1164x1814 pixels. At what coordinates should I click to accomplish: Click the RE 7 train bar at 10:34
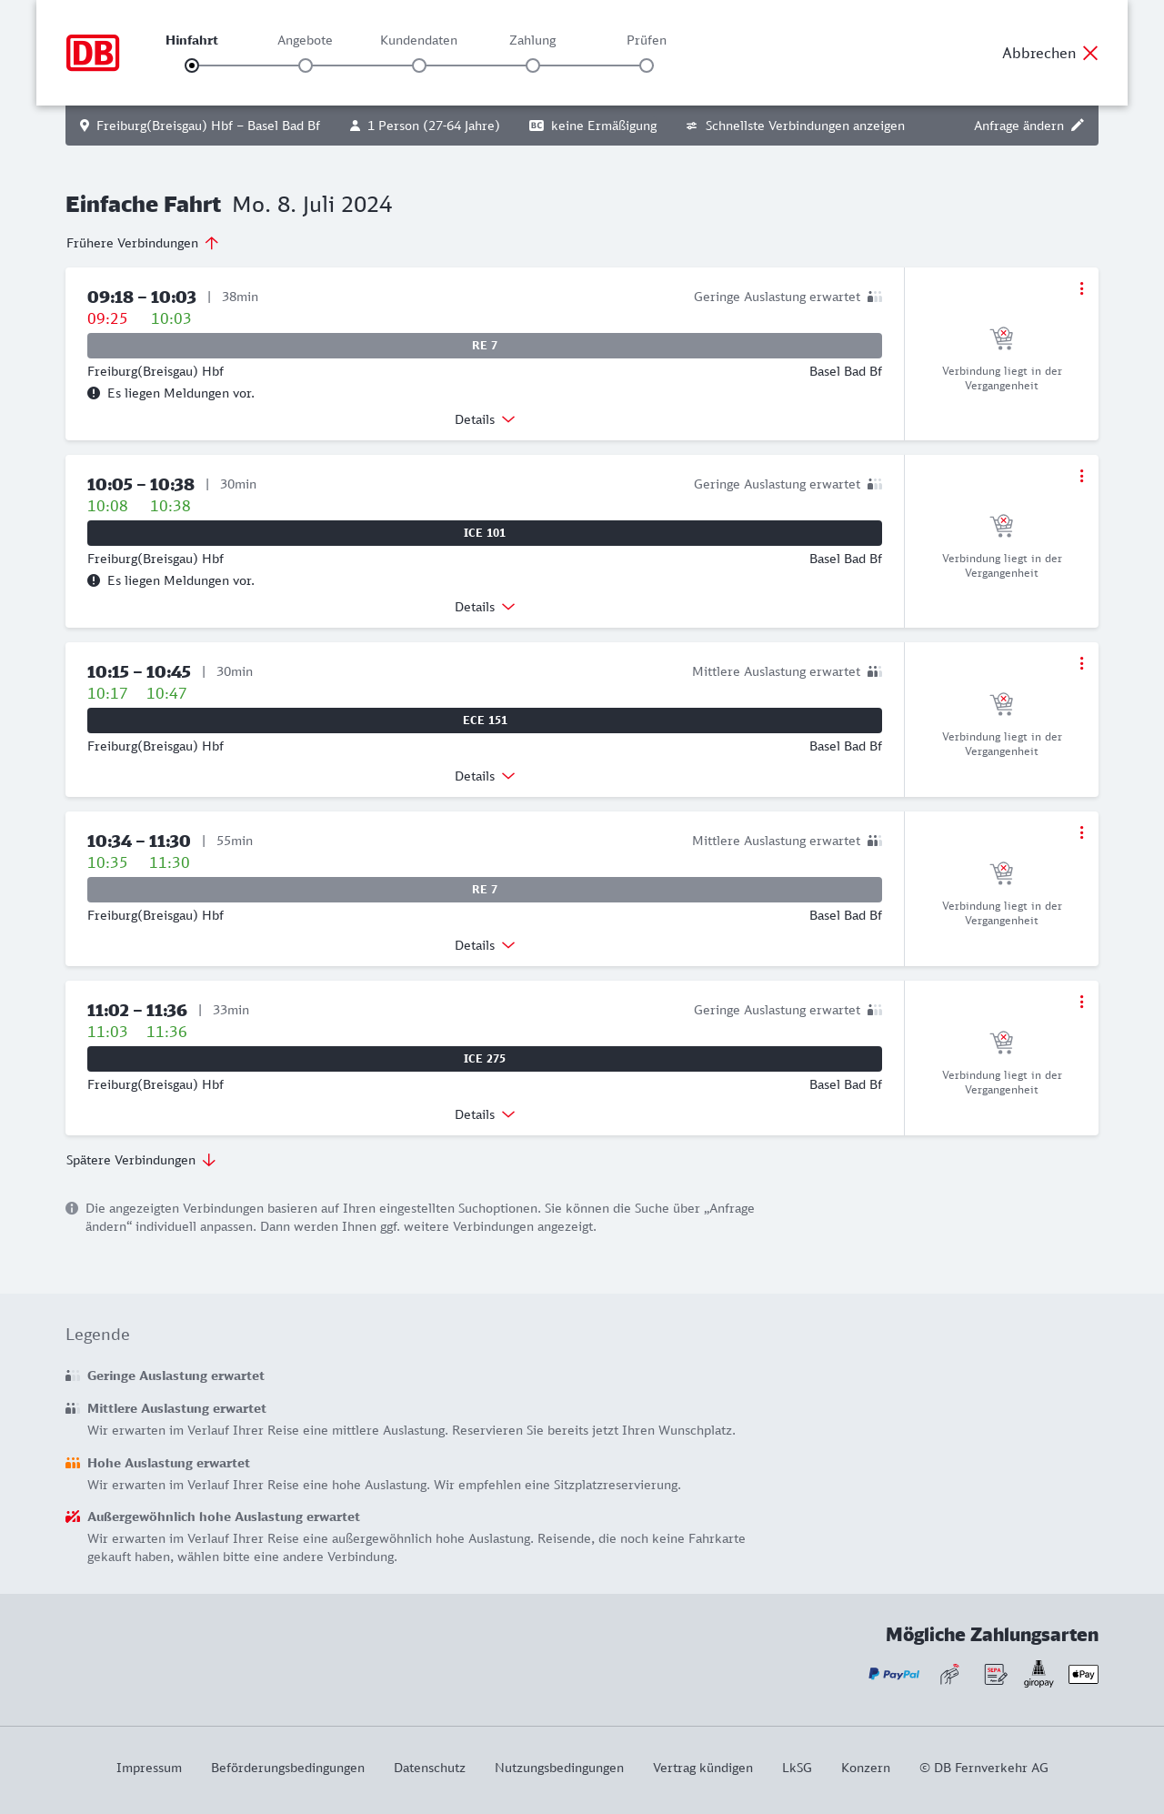484,890
